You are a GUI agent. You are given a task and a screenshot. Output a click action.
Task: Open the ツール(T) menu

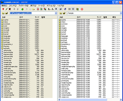click(x=42, y=6)
